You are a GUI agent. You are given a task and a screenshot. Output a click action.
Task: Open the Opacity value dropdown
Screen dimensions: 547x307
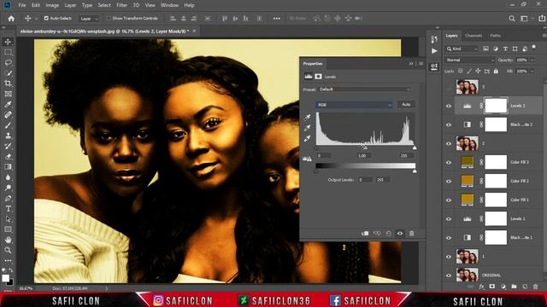click(532, 61)
